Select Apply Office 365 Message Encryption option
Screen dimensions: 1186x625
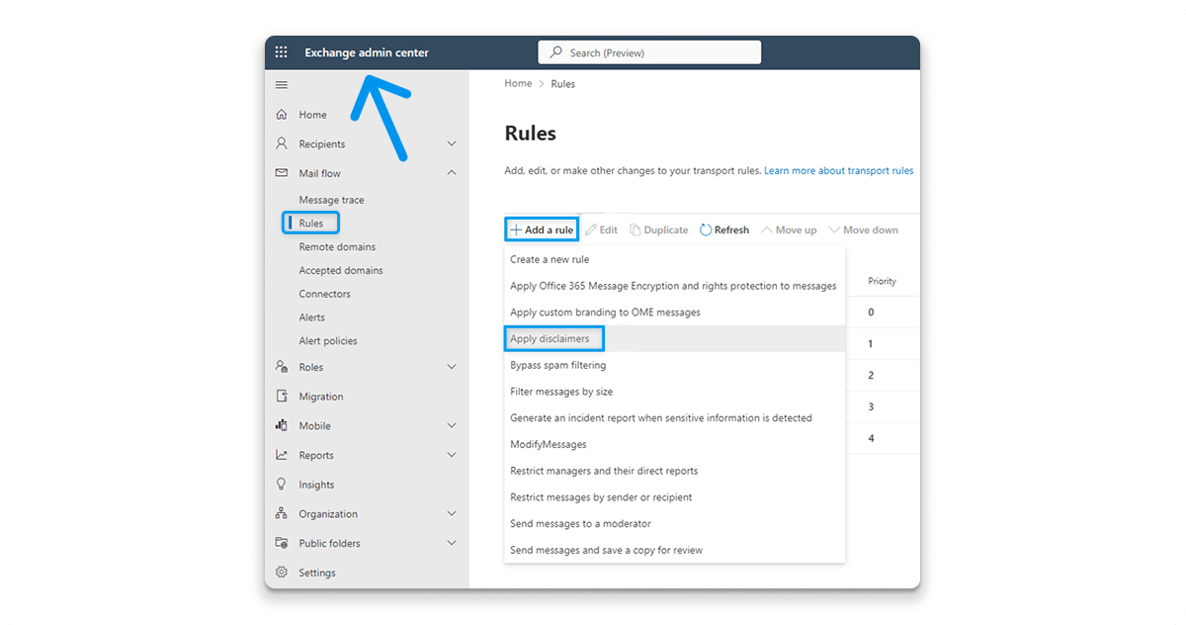[x=674, y=286]
